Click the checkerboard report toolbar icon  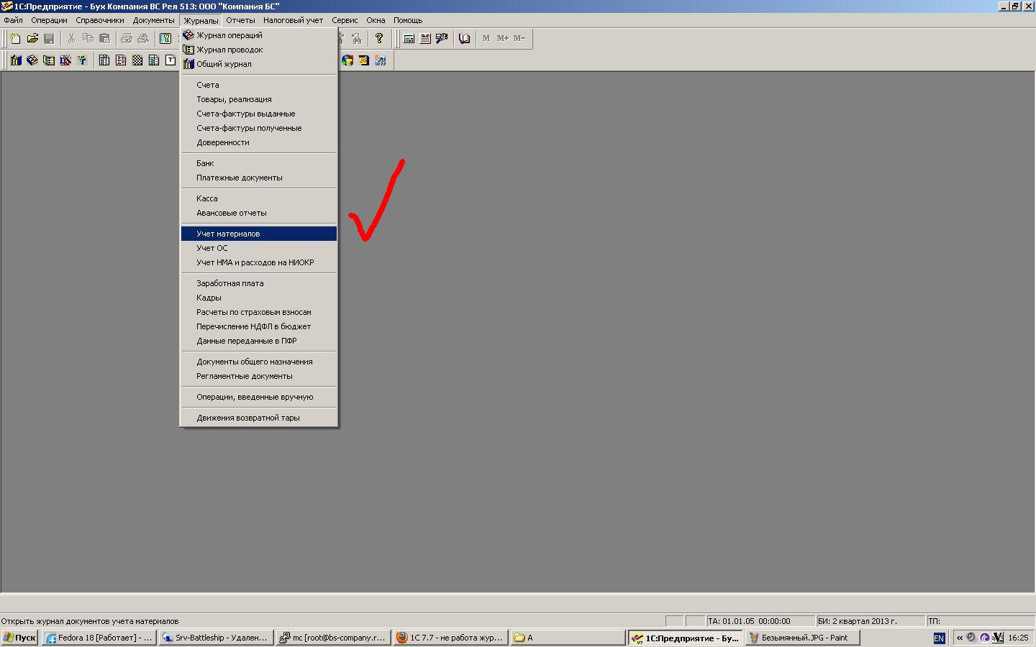pyautogui.click(x=137, y=60)
